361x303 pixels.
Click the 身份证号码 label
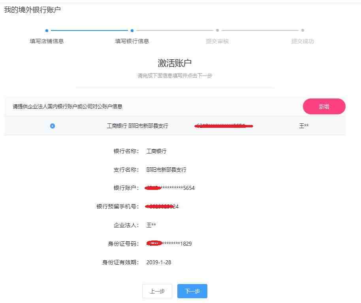tap(123, 244)
